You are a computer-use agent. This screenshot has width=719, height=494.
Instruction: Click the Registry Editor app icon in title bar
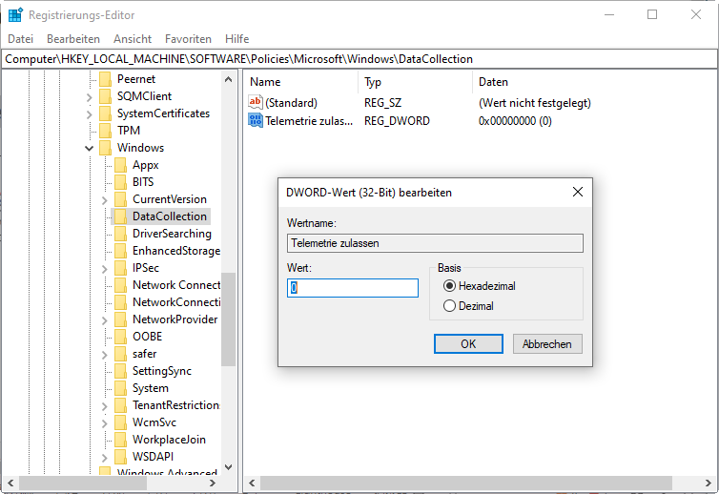[x=15, y=14]
